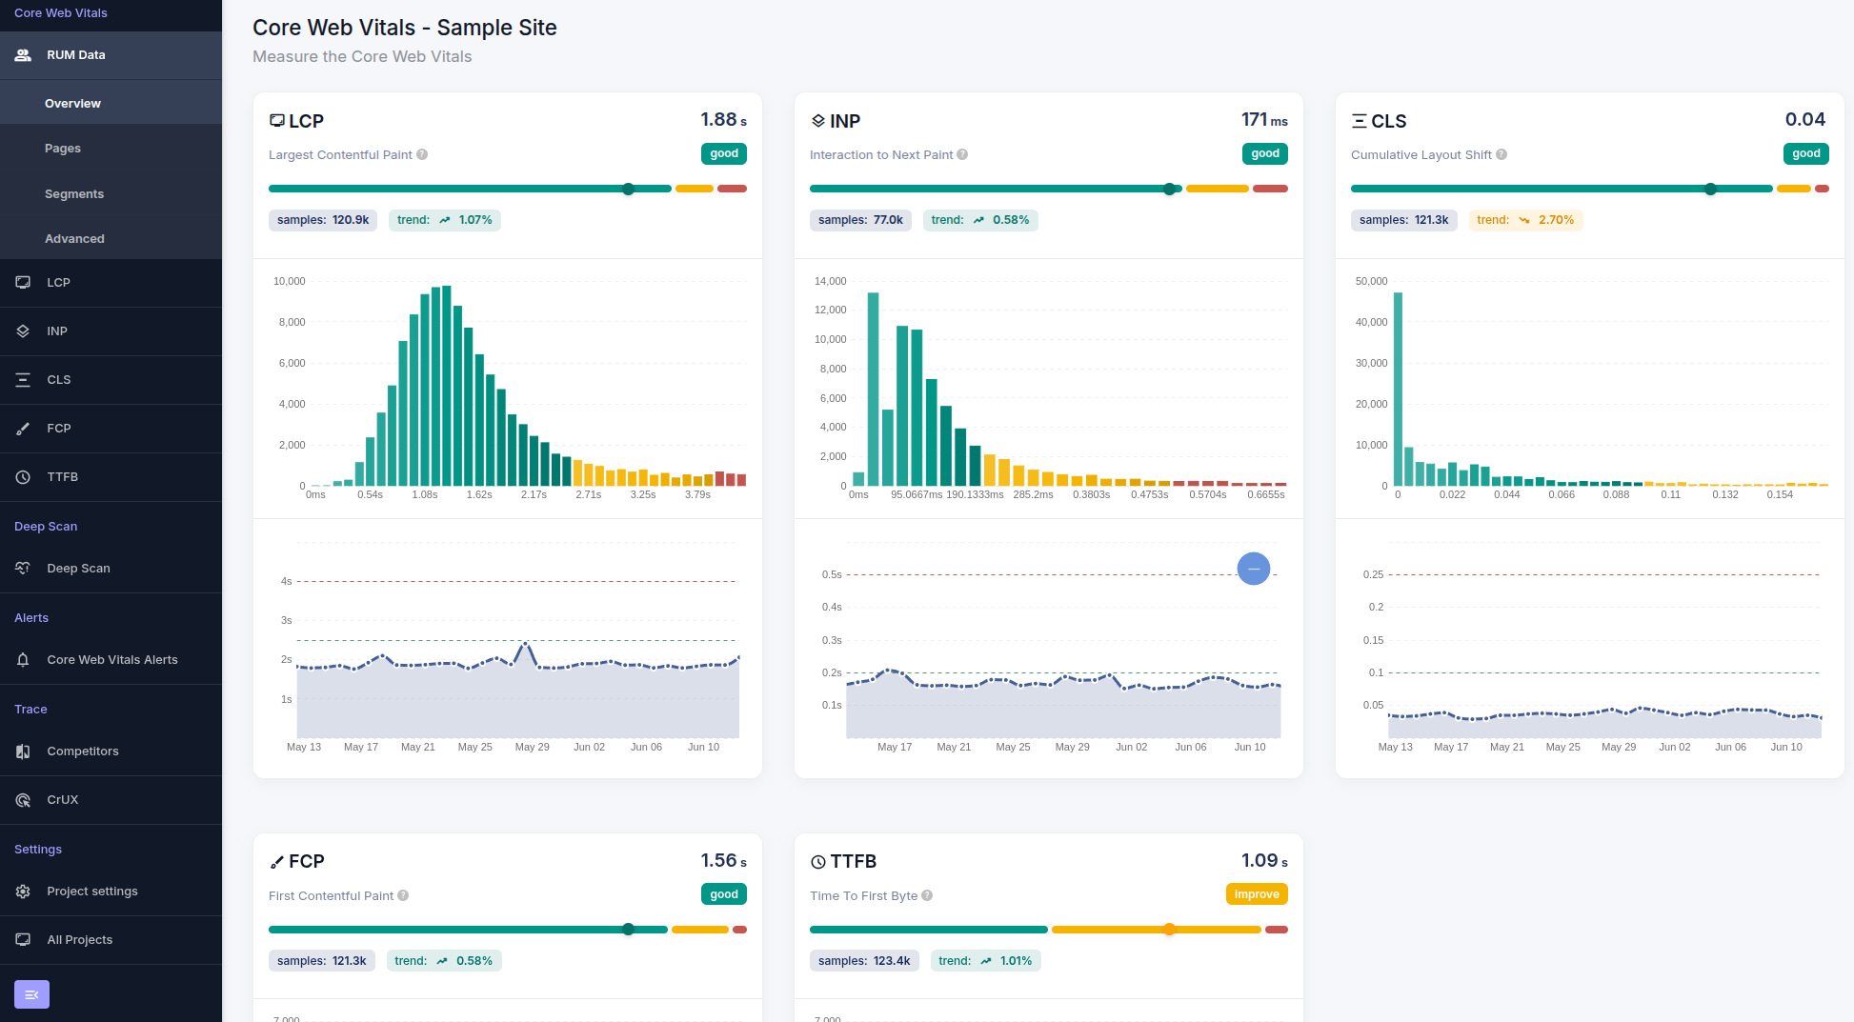Click the TTFB clock icon in sidebar
This screenshot has width=1854, height=1022.
23,477
